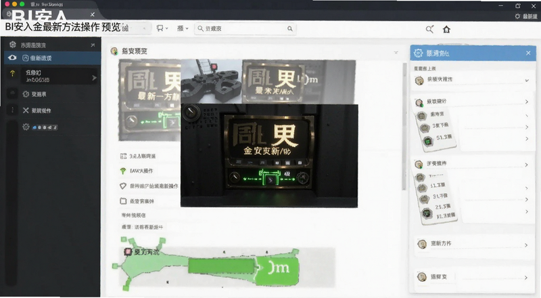Select the 51.3 value entry in right panel

[444, 137]
